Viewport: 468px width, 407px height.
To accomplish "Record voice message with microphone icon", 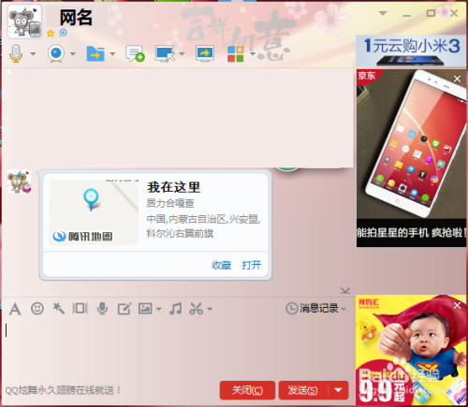I will pyautogui.click(x=102, y=309).
